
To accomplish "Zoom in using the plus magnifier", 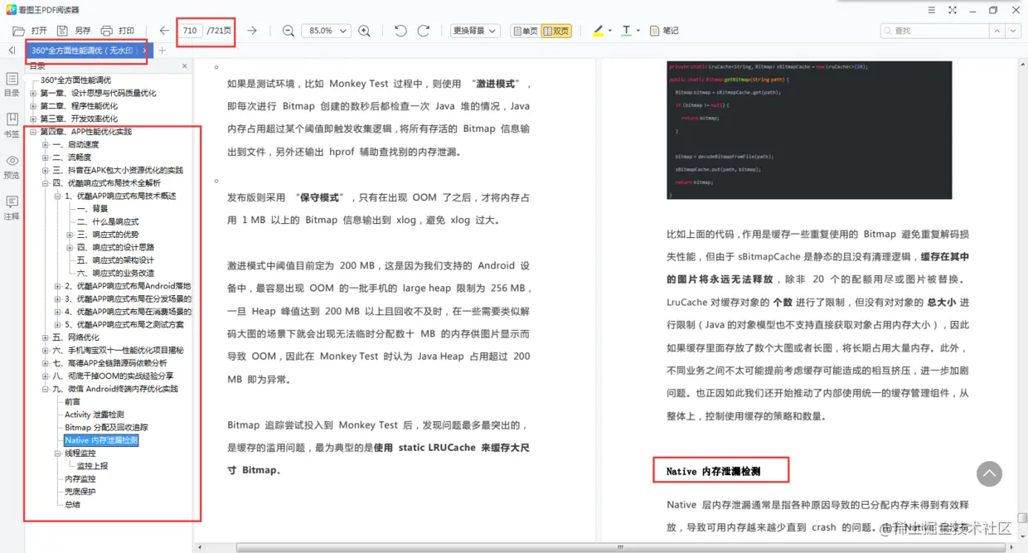I will (364, 31).
